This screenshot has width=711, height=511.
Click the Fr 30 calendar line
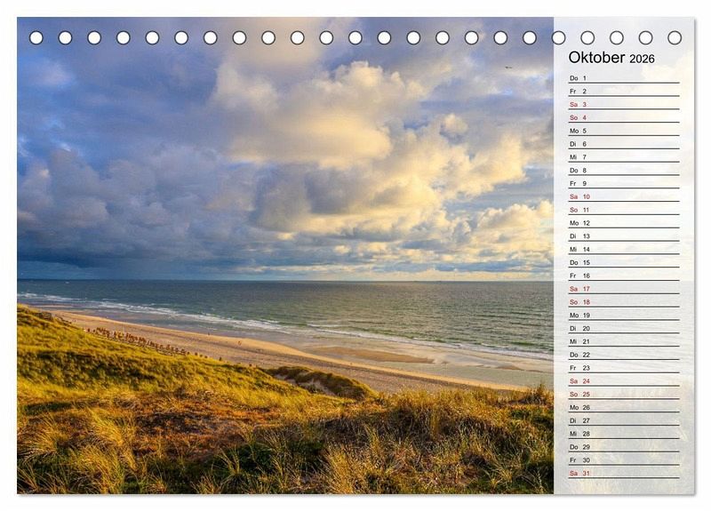622,459
